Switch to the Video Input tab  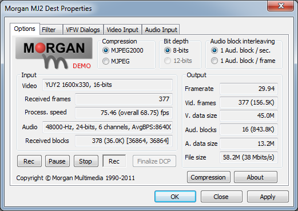122,30
